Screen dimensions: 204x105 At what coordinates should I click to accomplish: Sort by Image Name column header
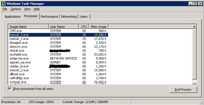click(x=28, y=27)
